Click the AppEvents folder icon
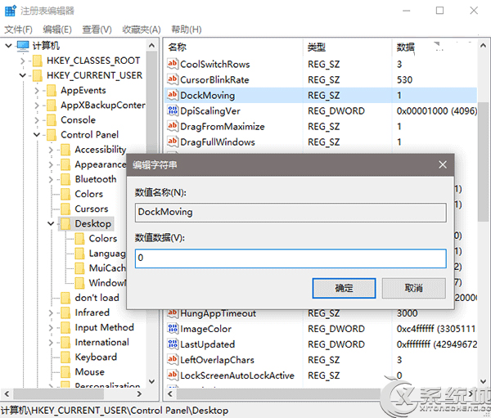The image size is (491, 418). point(52,91)
